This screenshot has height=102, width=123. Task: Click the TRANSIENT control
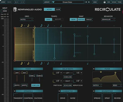point(18,98)
